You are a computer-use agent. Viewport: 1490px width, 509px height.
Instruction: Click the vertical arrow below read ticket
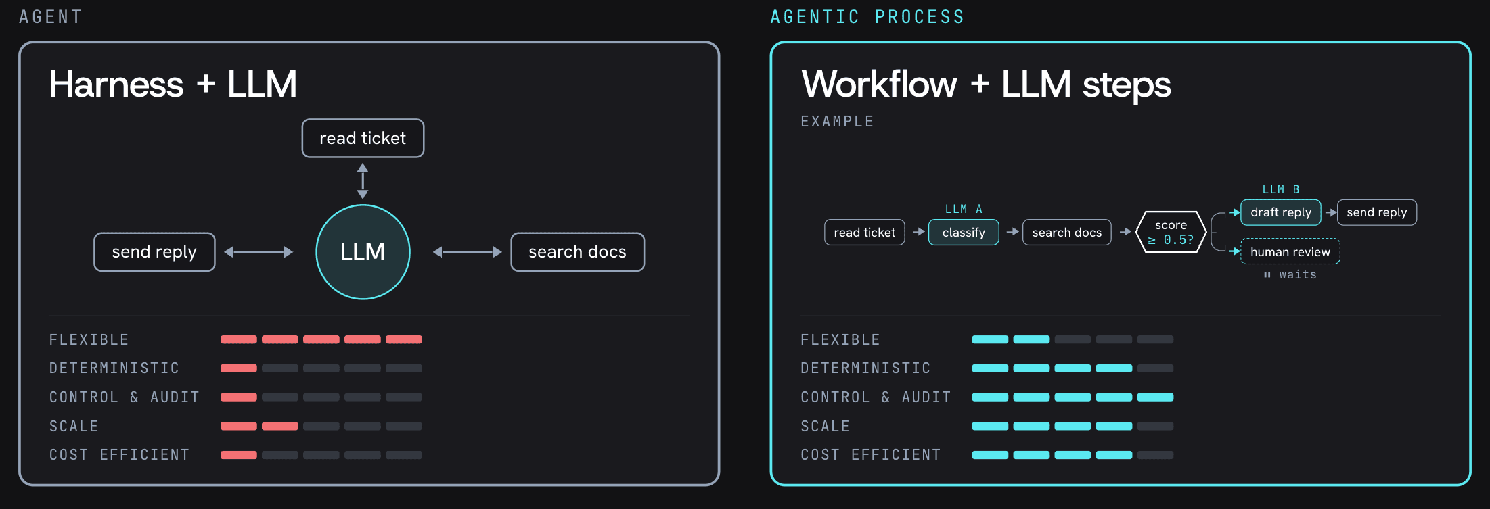[x=363, y=180]
